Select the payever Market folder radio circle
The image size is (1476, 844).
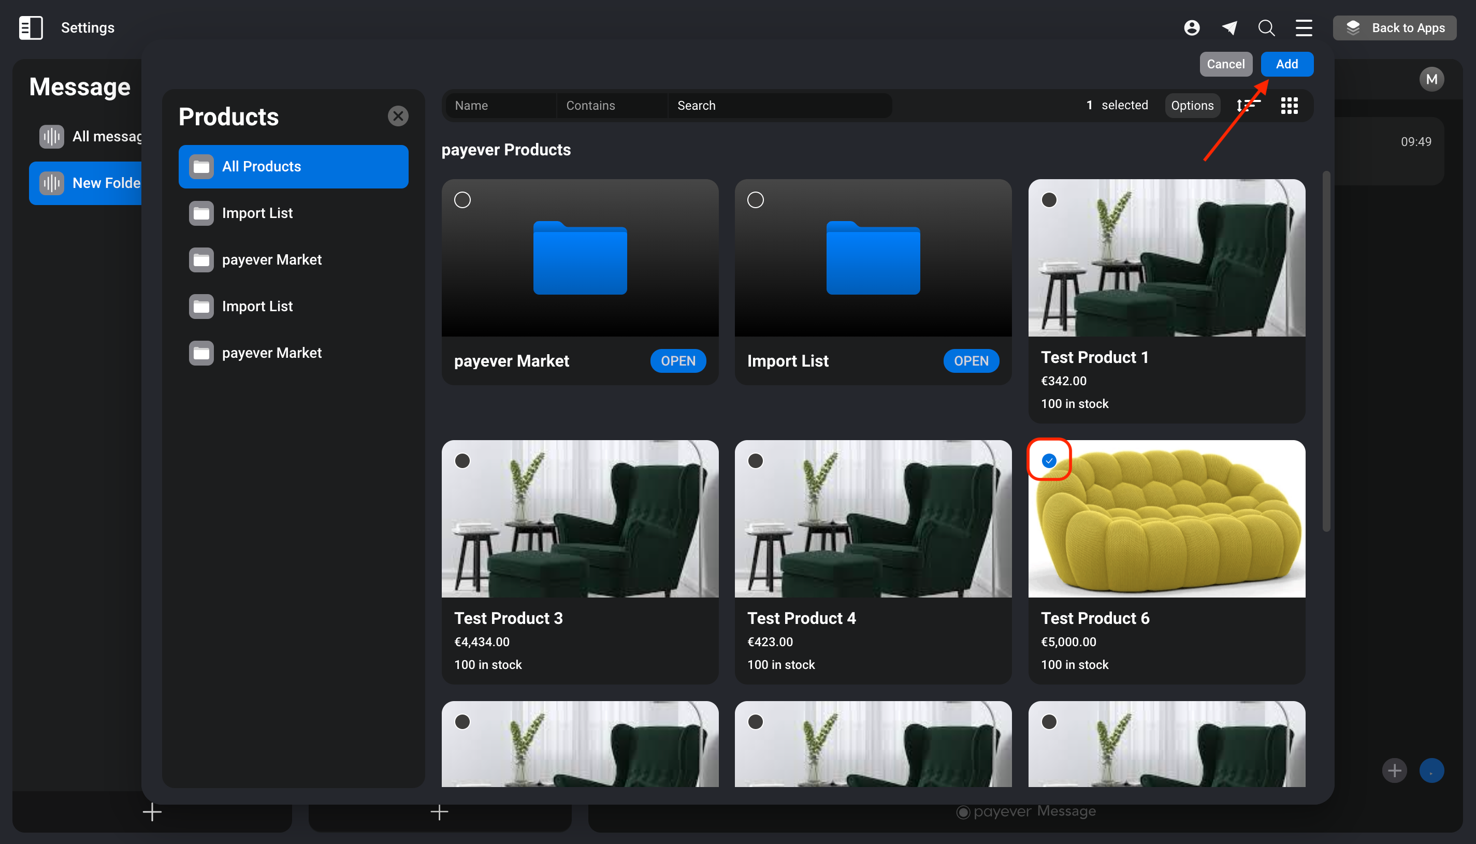[x=462, y=200]
